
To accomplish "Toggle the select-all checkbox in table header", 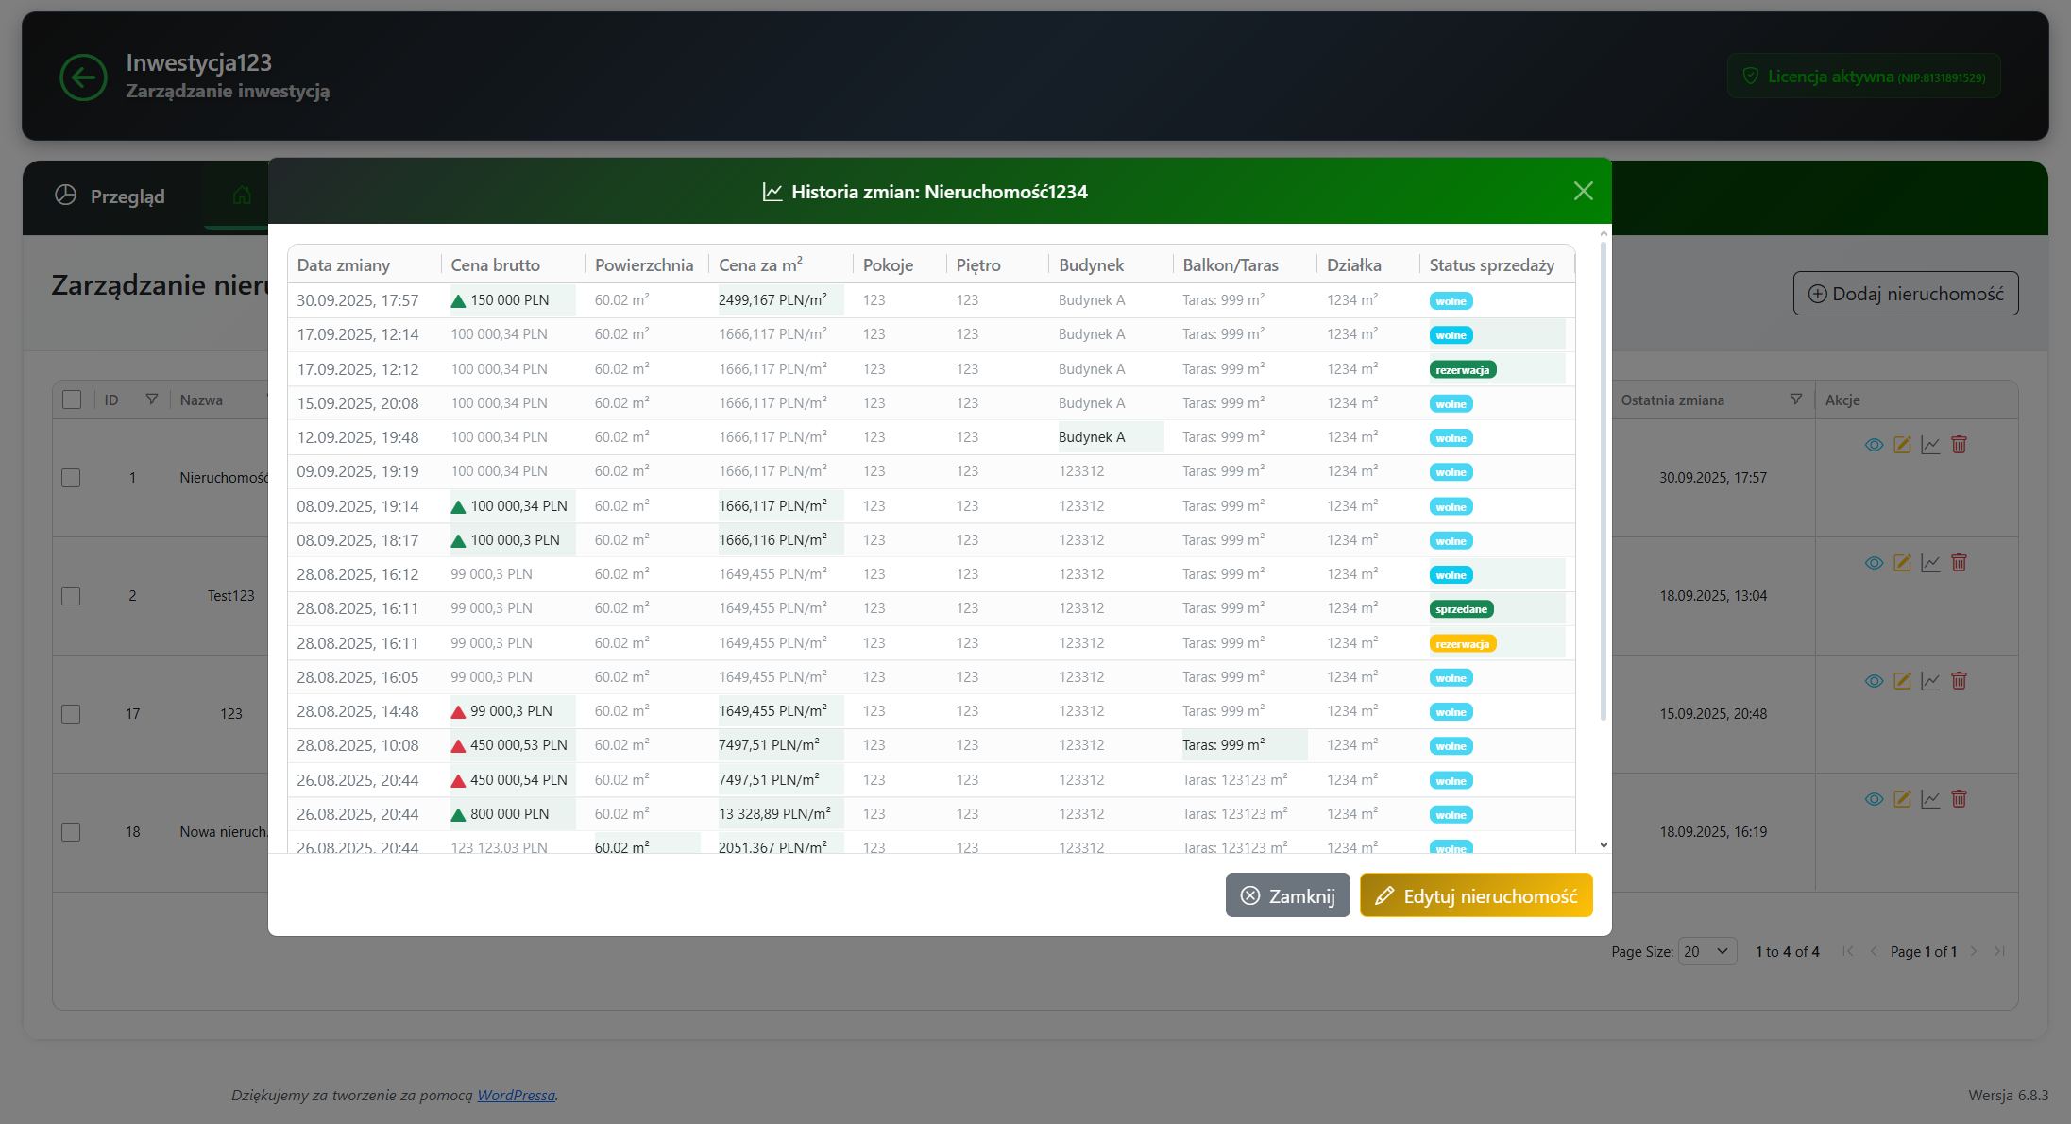I will coord(72,400).
